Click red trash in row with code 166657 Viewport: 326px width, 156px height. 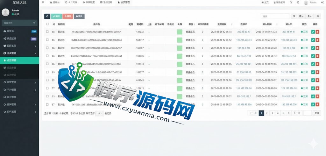coord(317,48)
